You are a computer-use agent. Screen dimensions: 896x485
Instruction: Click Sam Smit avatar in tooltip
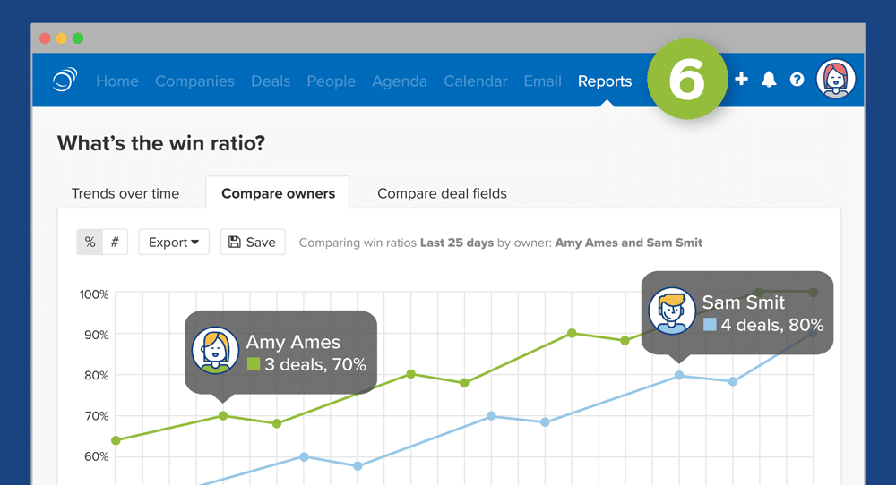coord(672,311)
